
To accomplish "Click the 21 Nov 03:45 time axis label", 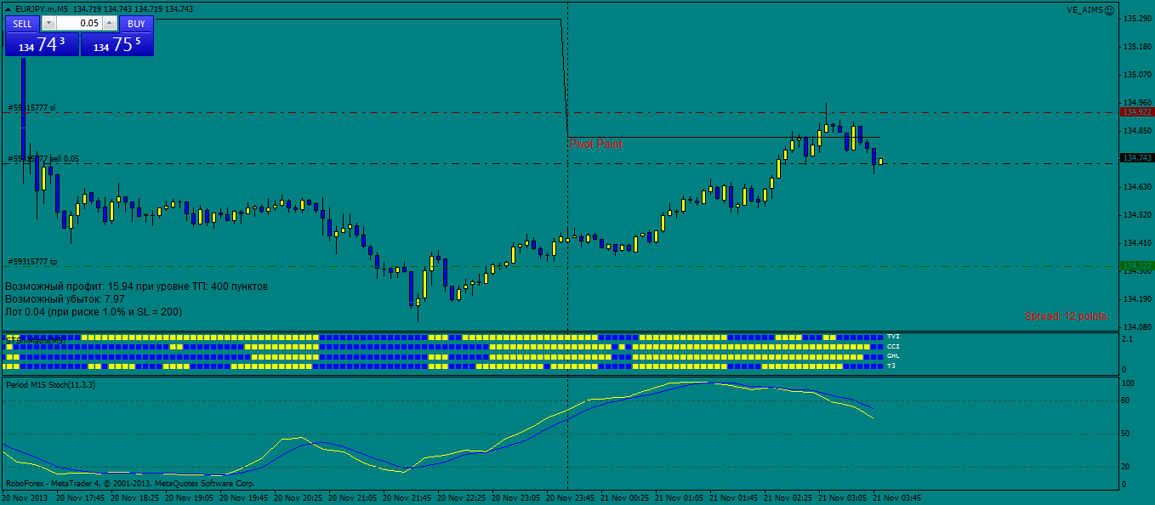I will (896, 498).
